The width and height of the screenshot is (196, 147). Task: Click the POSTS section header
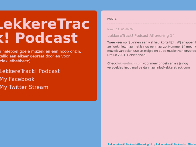click(x=112, y=19)
